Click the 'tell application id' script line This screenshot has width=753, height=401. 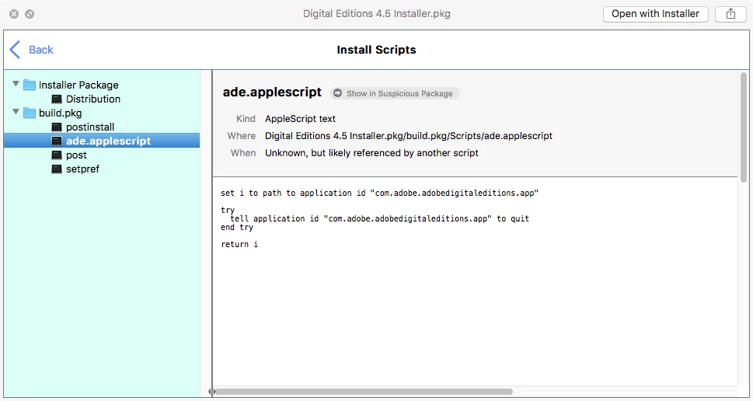pyautogui.click(x=379, y=218)
